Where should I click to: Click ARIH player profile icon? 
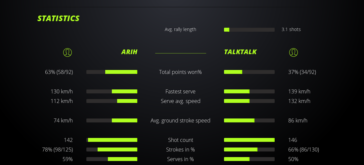[67, 52]
